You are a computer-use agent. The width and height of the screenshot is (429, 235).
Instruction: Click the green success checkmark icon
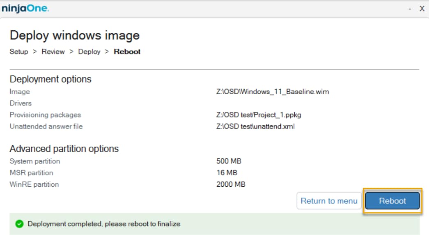18,224
